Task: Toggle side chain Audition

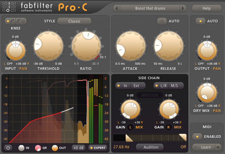Action: coord(150,147)
